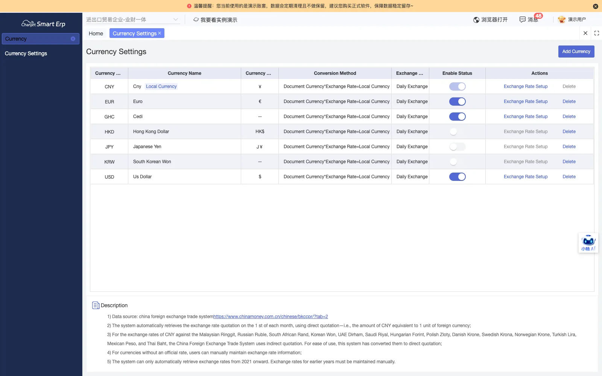Open the messages chat icon
Viewport: 602px width, 376px height.
pyautogui.click(x=523, y=20)
